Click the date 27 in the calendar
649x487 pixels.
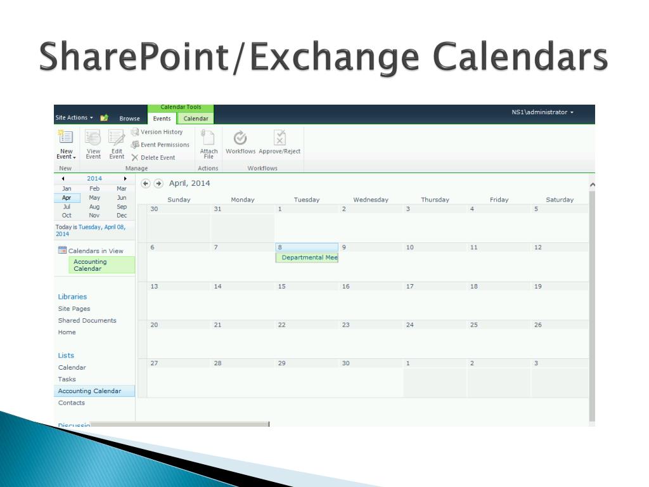154,363
